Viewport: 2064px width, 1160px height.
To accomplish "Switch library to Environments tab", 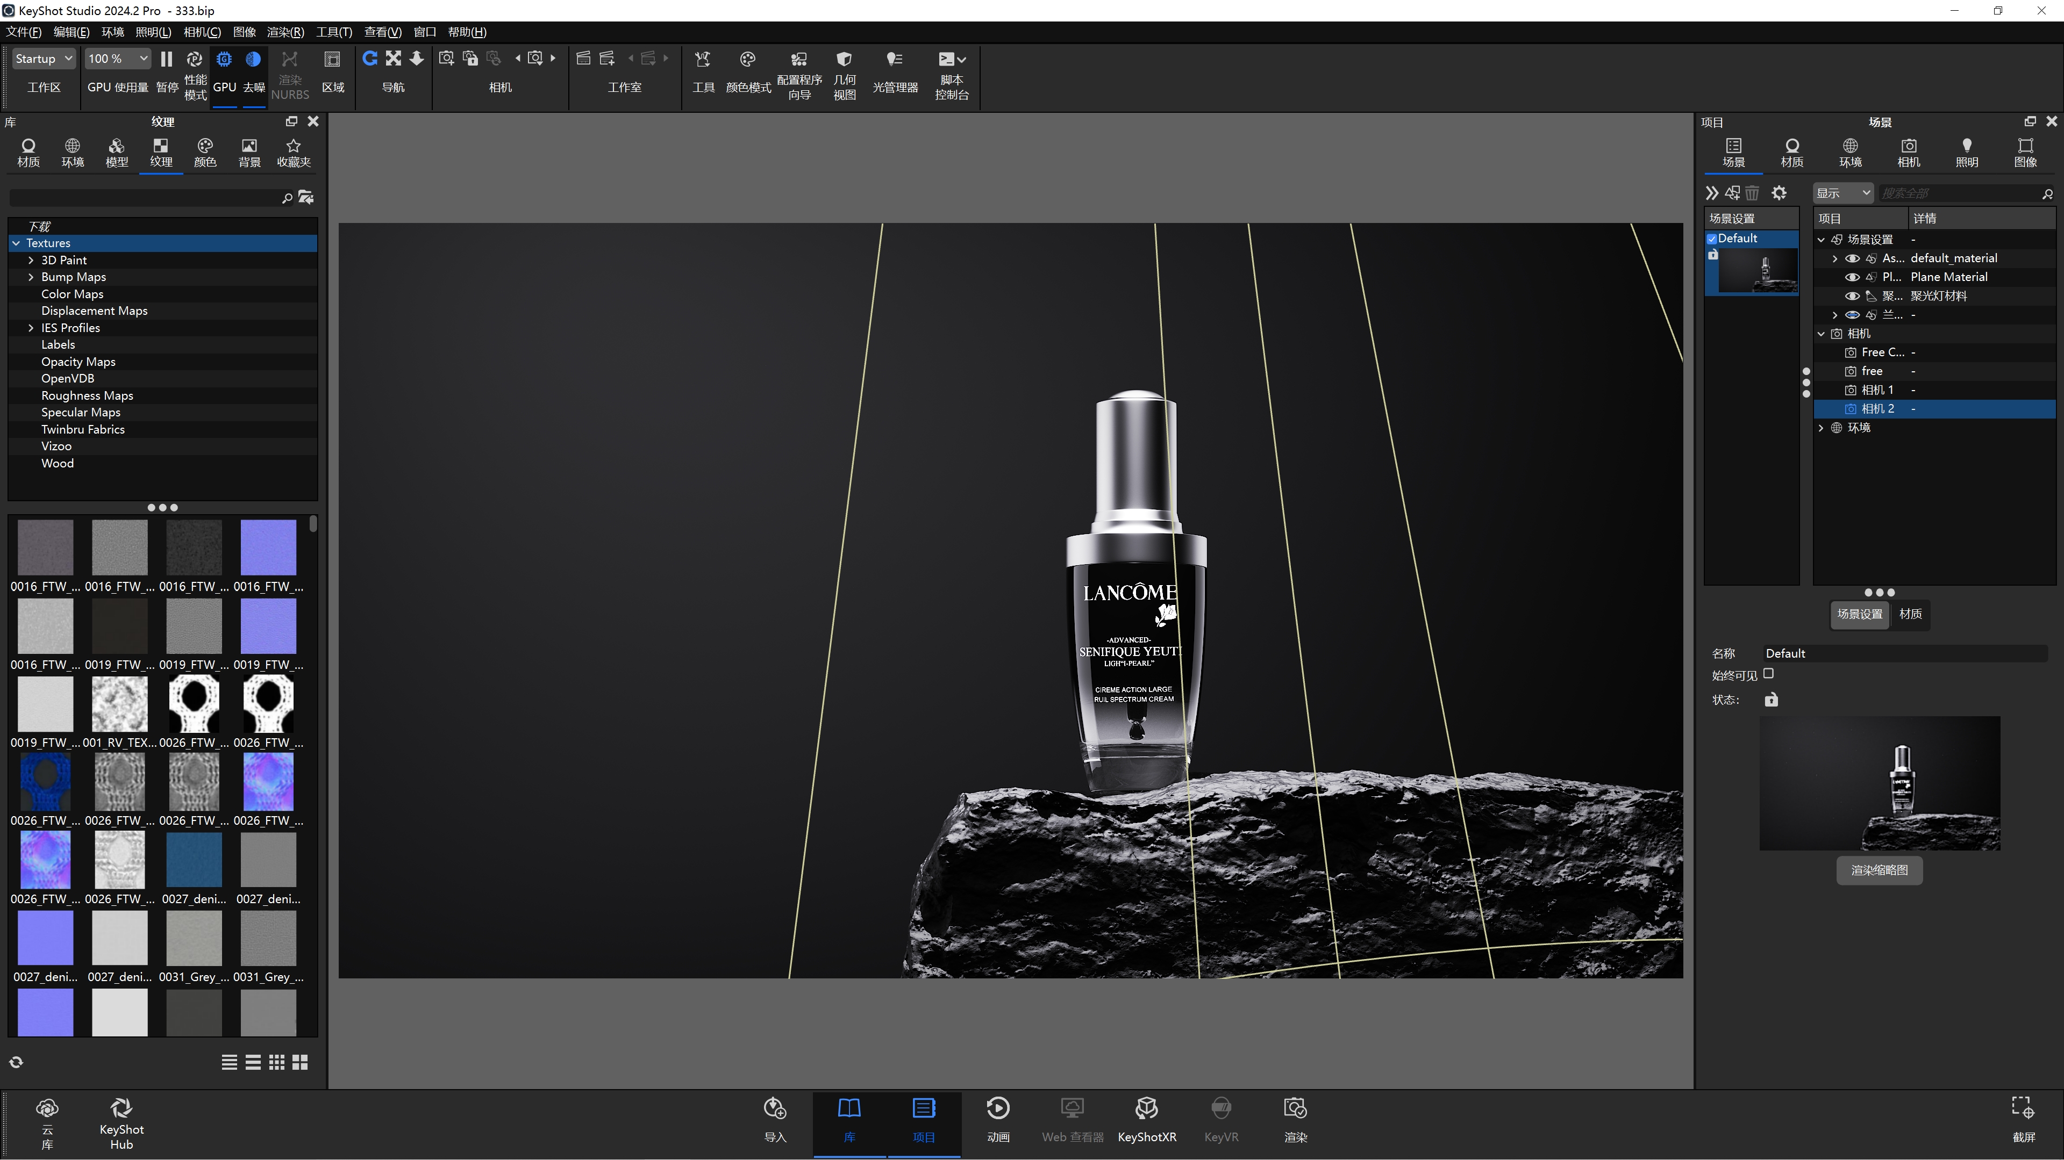I will 73,152.
